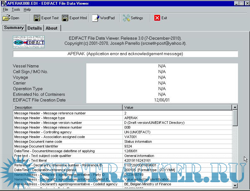250x191 pixels.
Task: Open the Help menu
Action: [x=27, y=9]
